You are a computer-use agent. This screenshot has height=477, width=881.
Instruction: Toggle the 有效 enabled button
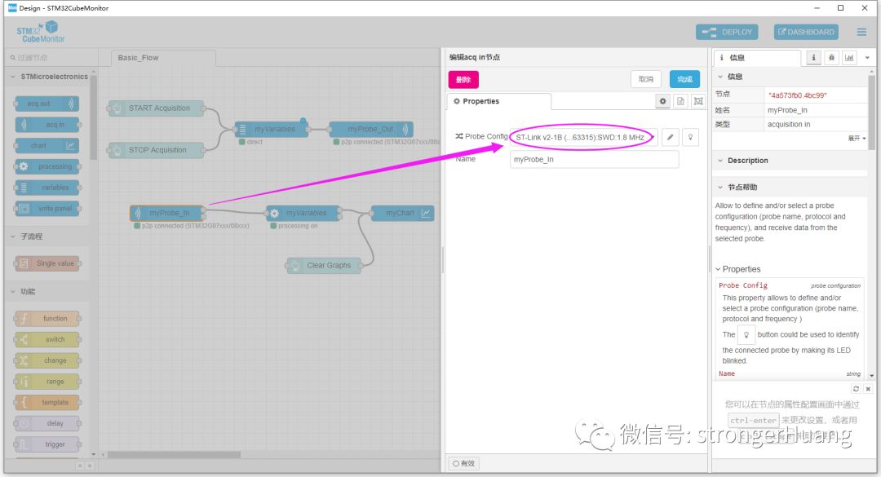464,463
